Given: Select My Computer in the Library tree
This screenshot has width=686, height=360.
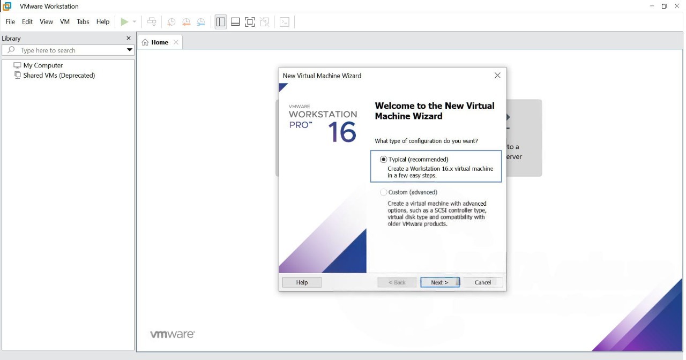Looking at the screenshot, I should coord(43,65).
